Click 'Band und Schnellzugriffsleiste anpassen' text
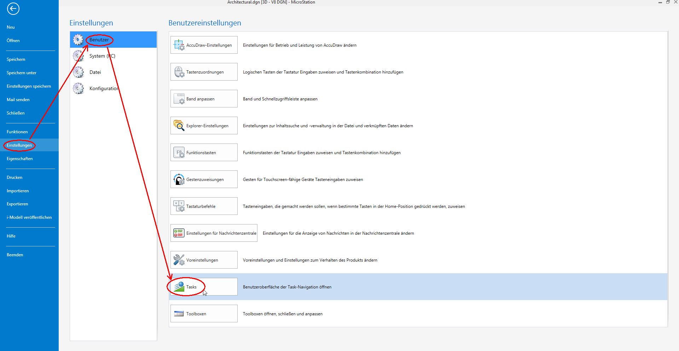Screen dimensions: 679x351 (x=280, y=99)
